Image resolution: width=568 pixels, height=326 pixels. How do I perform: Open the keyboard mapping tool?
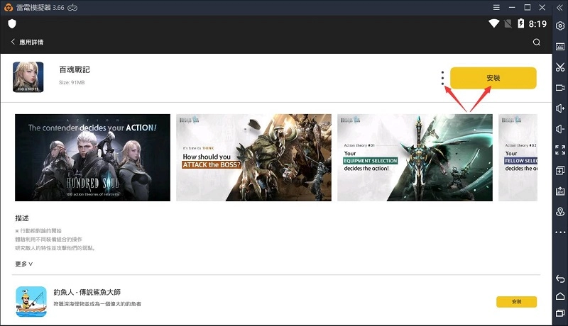click(560, 47)
